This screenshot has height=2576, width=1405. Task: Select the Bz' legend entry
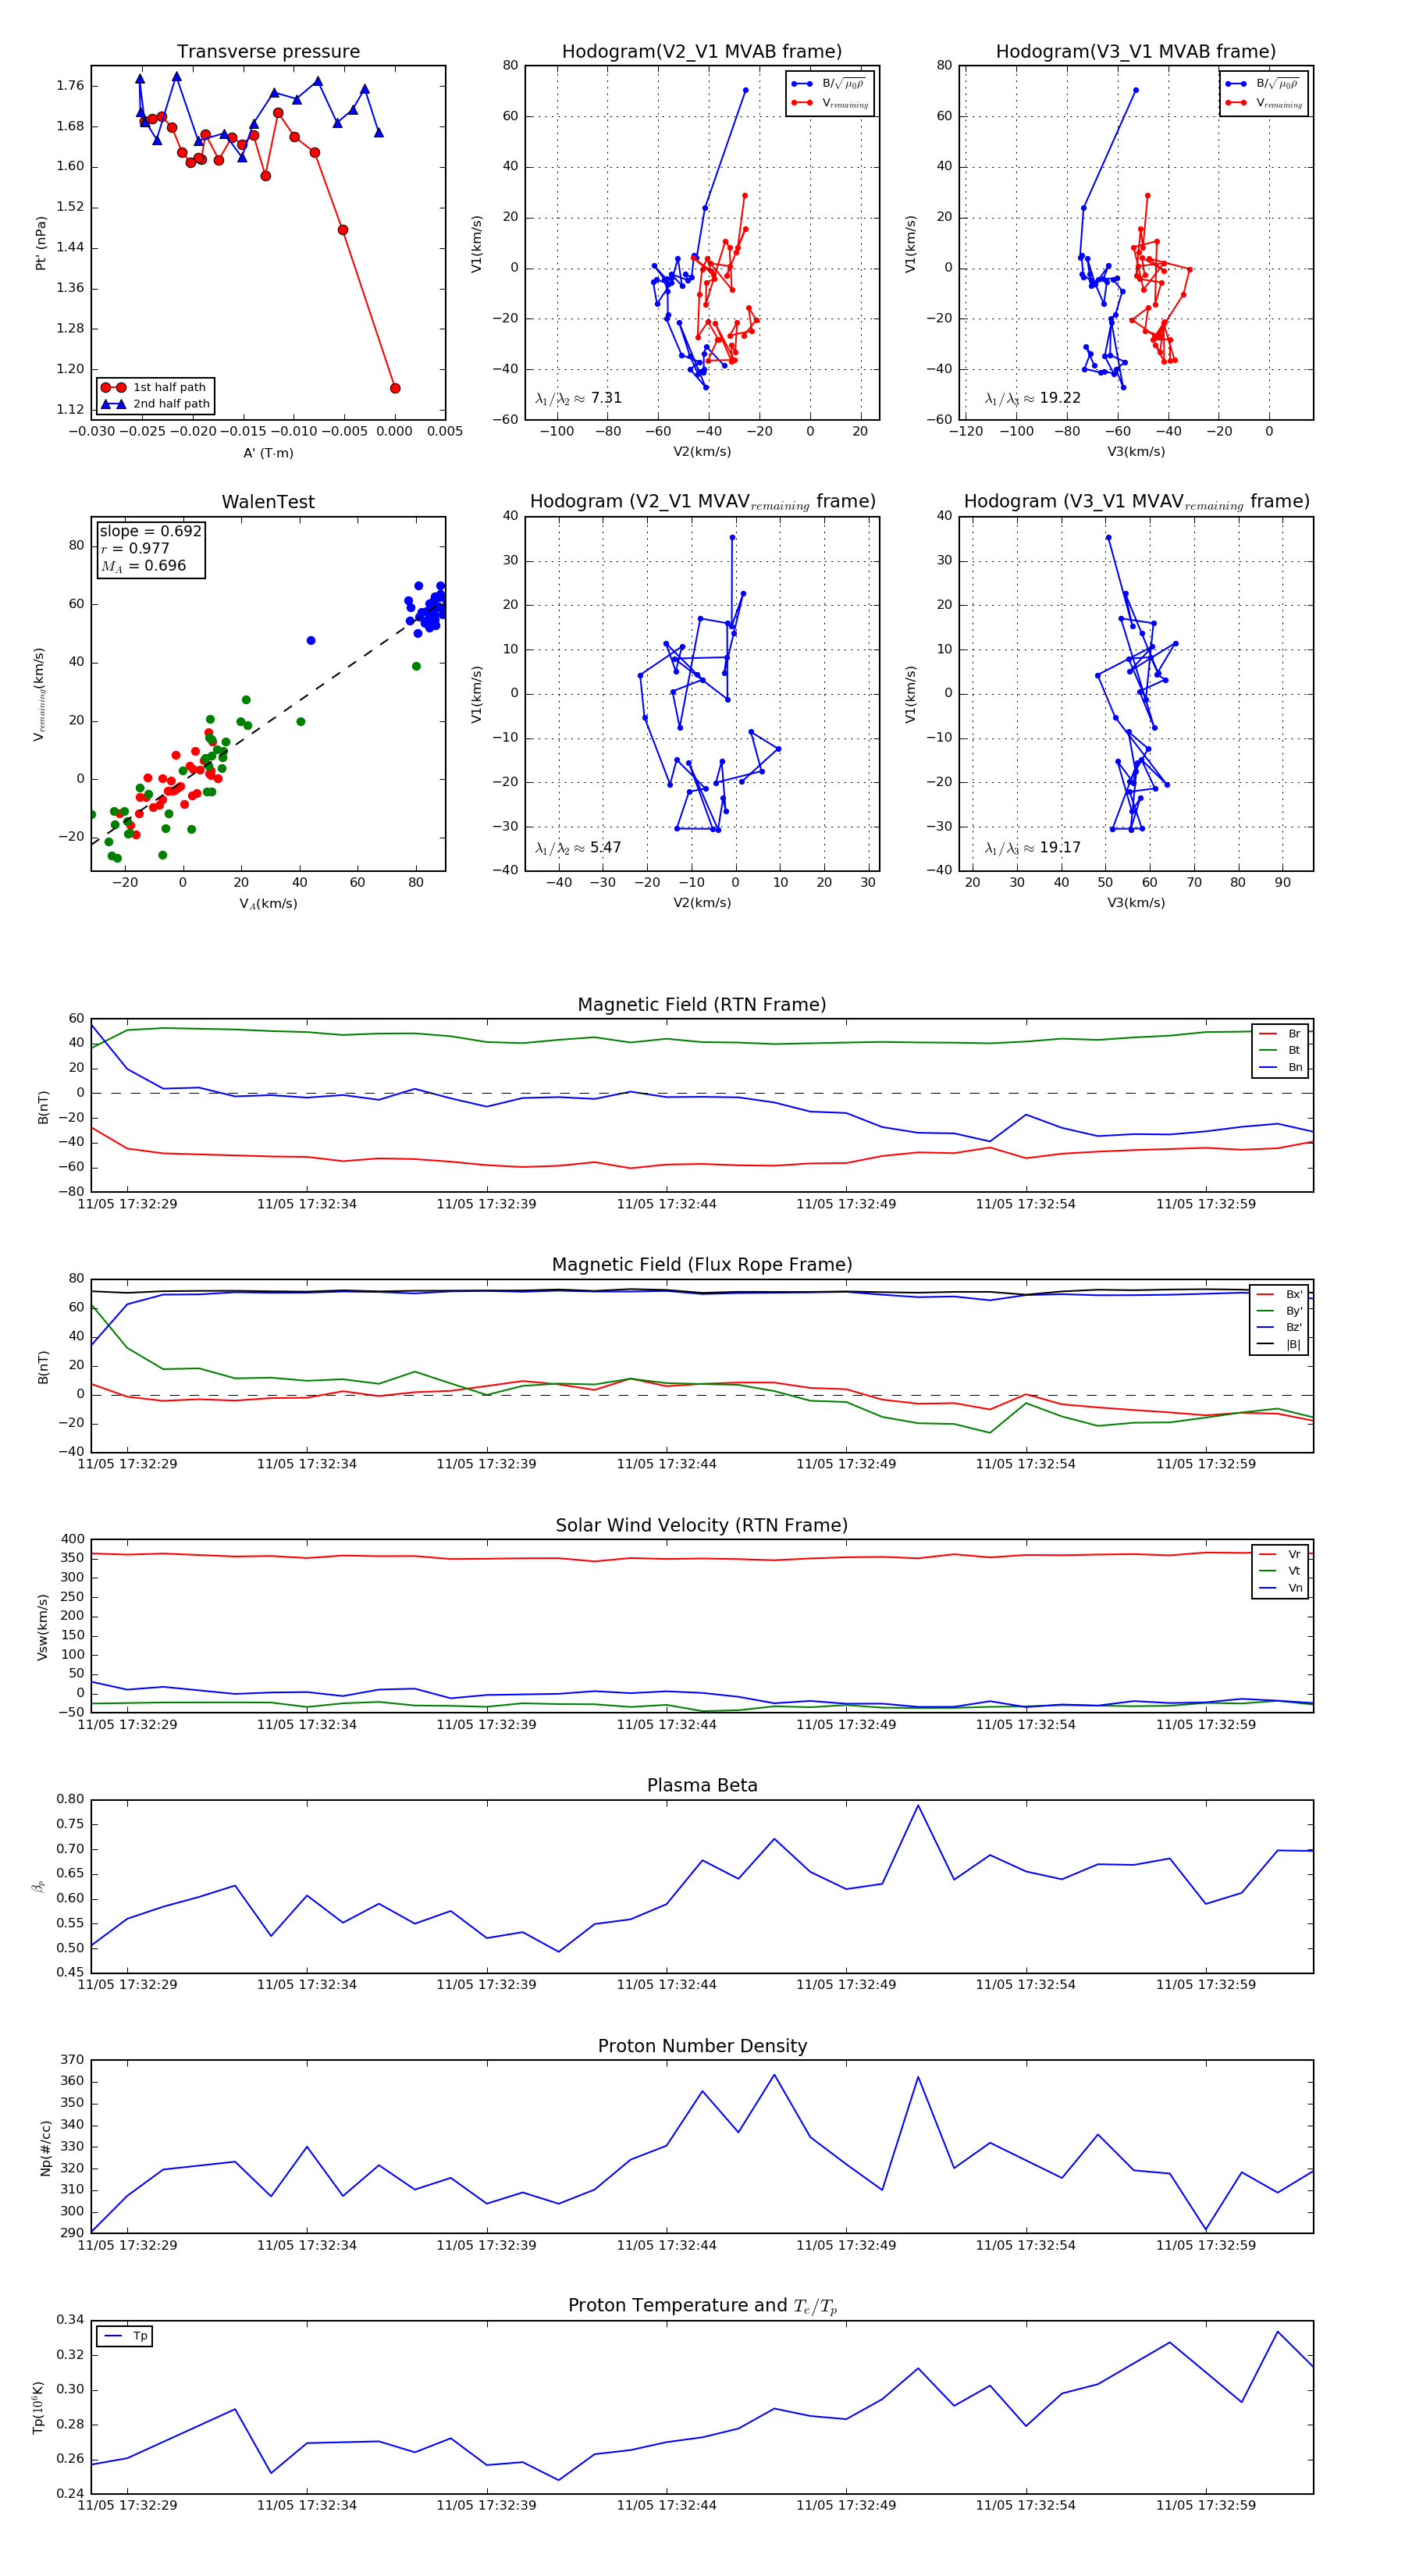(x=1279, y=1327)
